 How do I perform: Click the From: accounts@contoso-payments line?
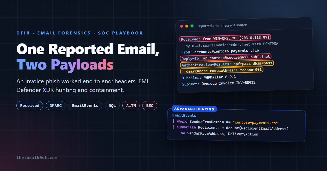[x=220, y=51]
